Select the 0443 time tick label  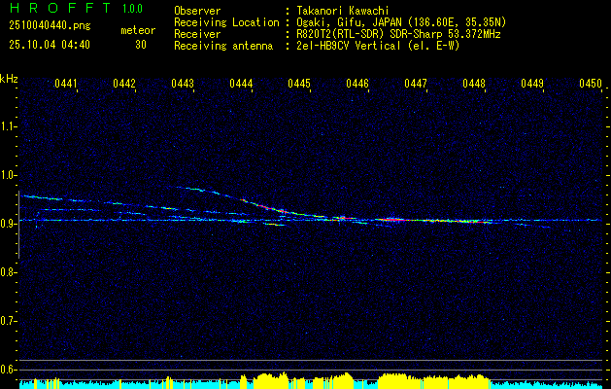click(x=183, y=85)
